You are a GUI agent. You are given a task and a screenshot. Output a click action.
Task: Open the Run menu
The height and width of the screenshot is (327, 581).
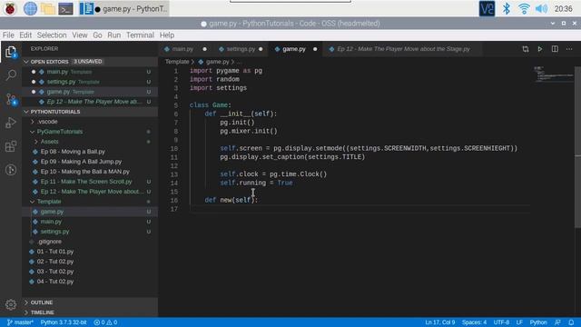point(113,35)
